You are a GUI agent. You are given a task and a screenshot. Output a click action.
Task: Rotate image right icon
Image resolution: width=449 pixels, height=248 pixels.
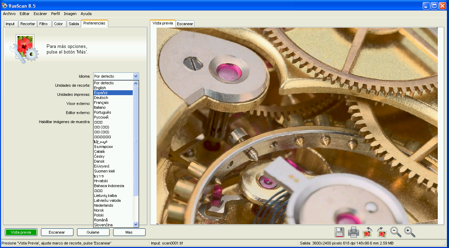tap(381, 232)
